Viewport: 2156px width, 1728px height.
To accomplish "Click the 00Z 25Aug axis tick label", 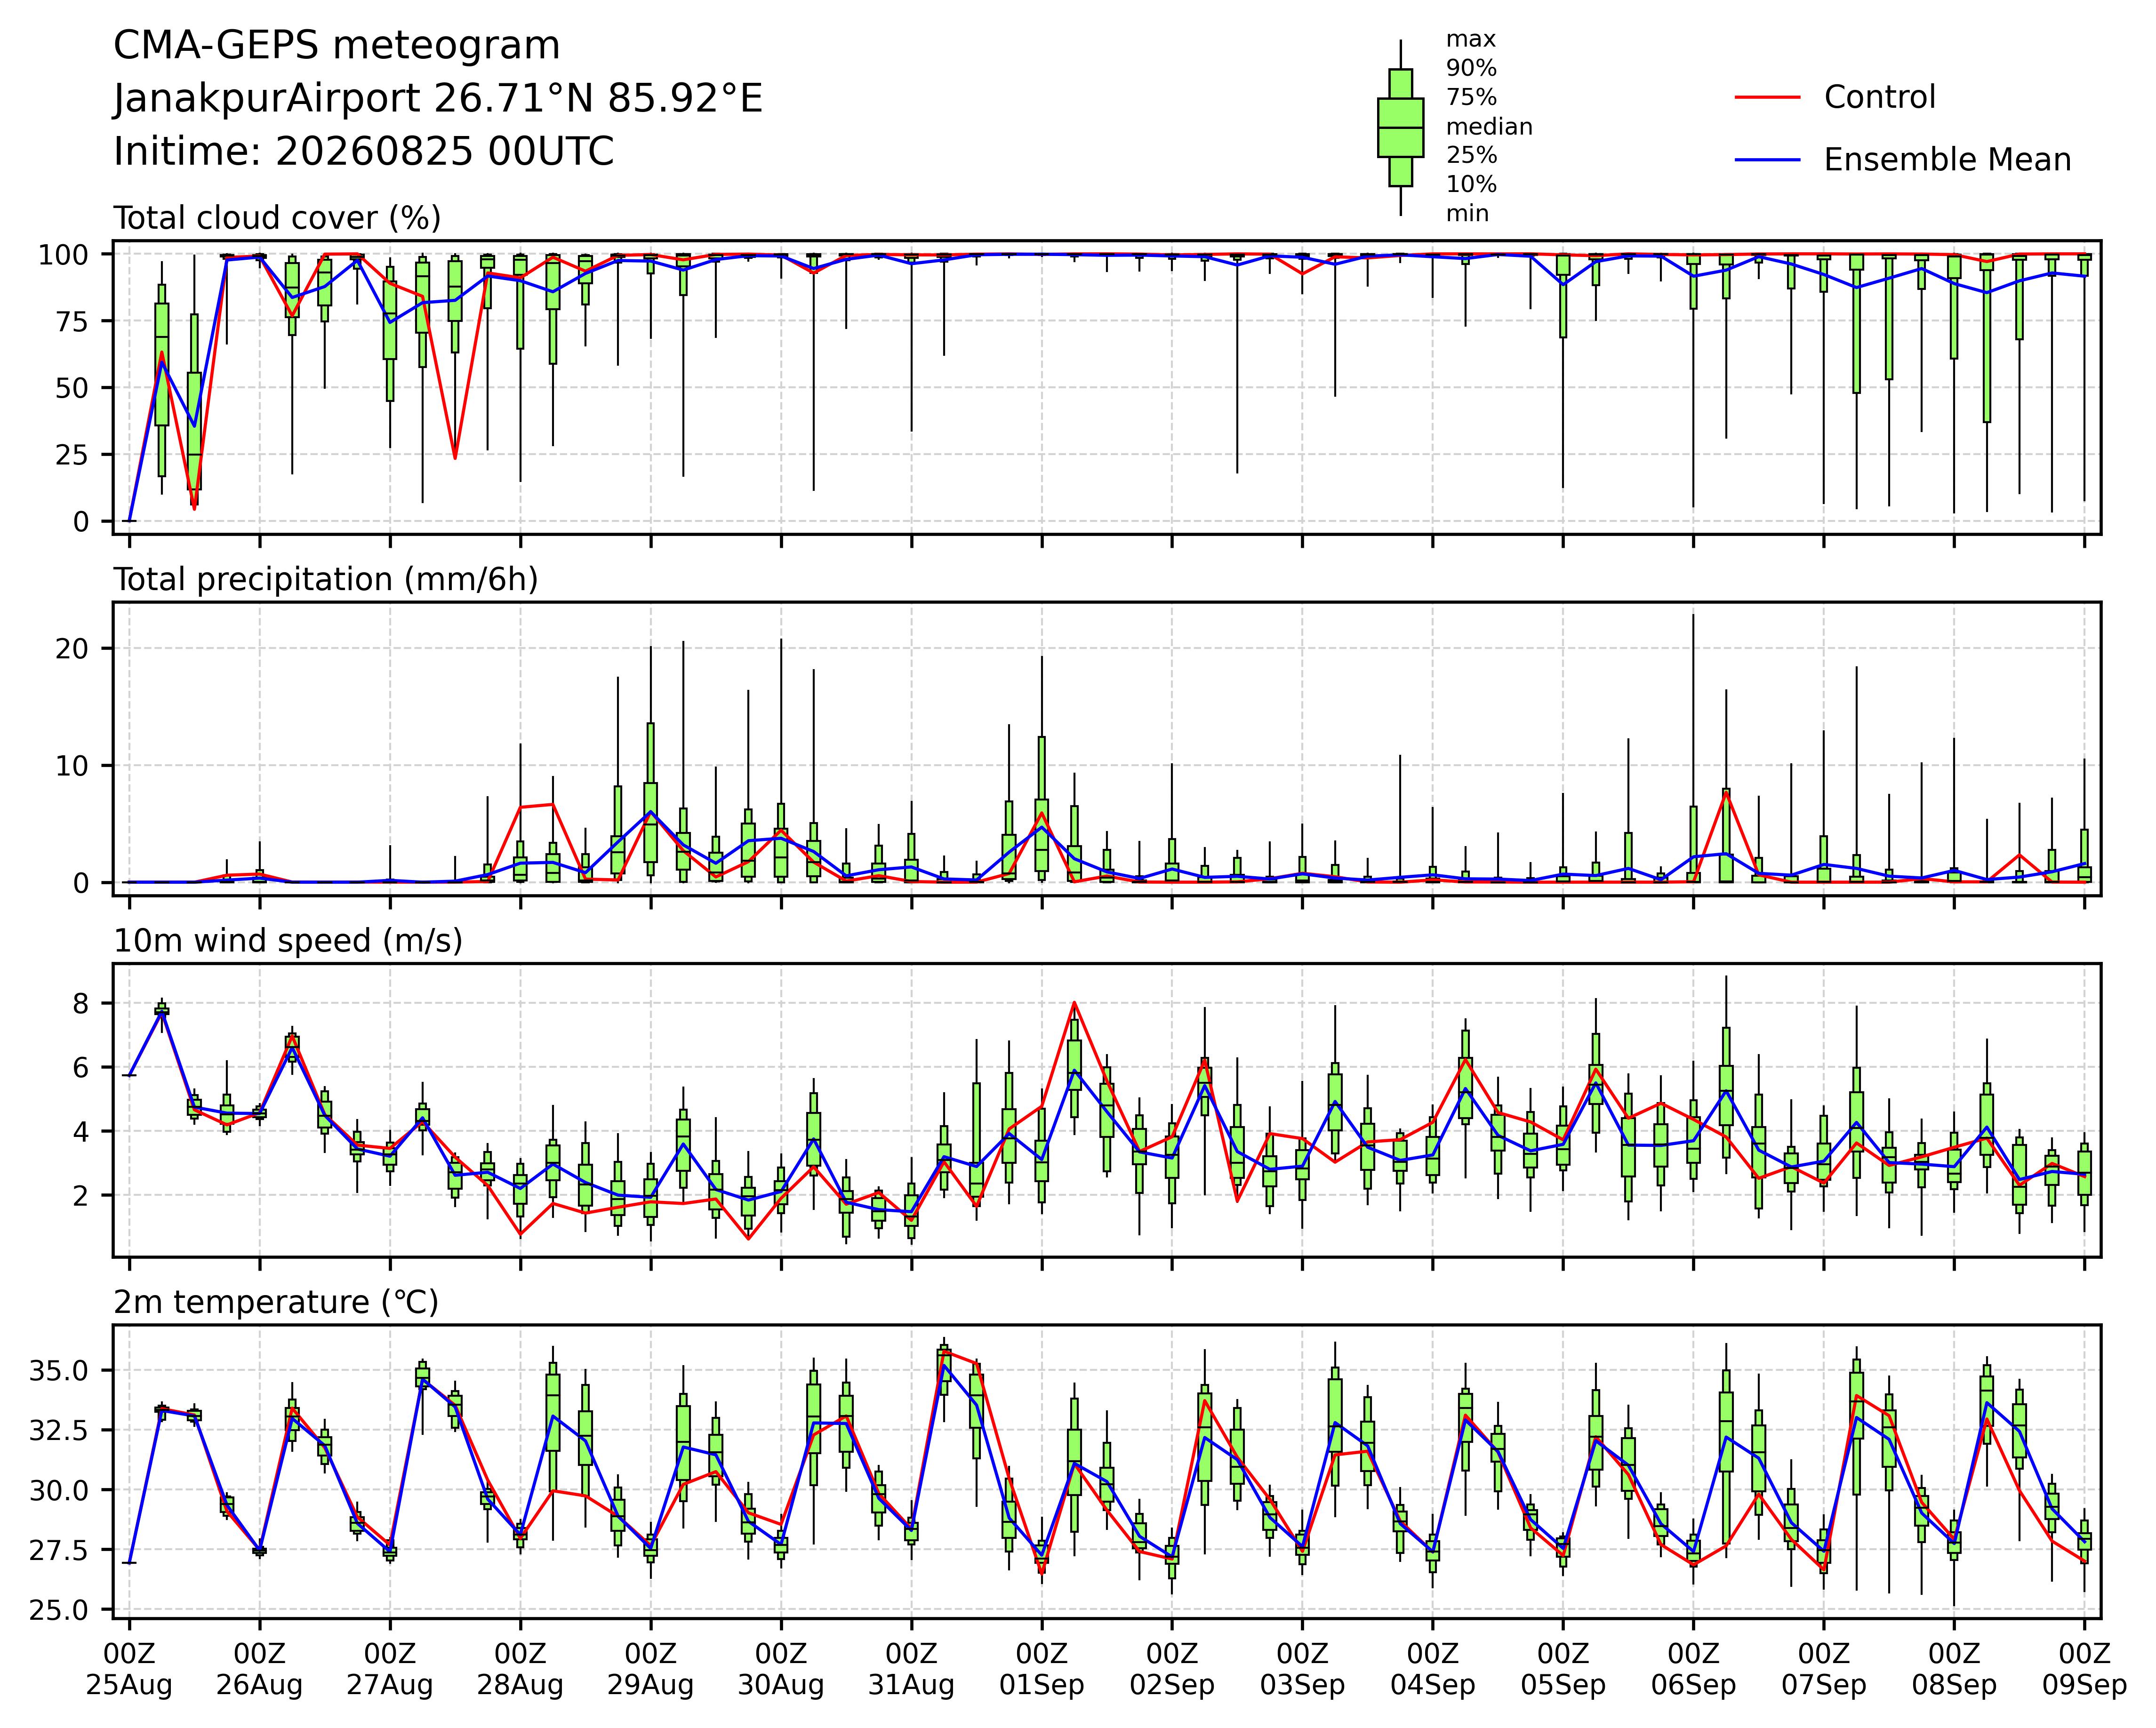I will (x=129, y=1669).
